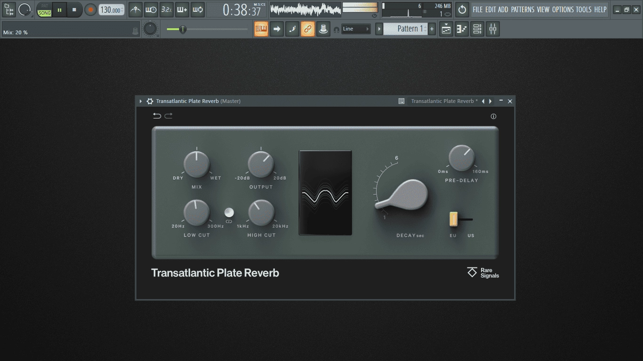Open the Playlist view icon

[446, 29]
